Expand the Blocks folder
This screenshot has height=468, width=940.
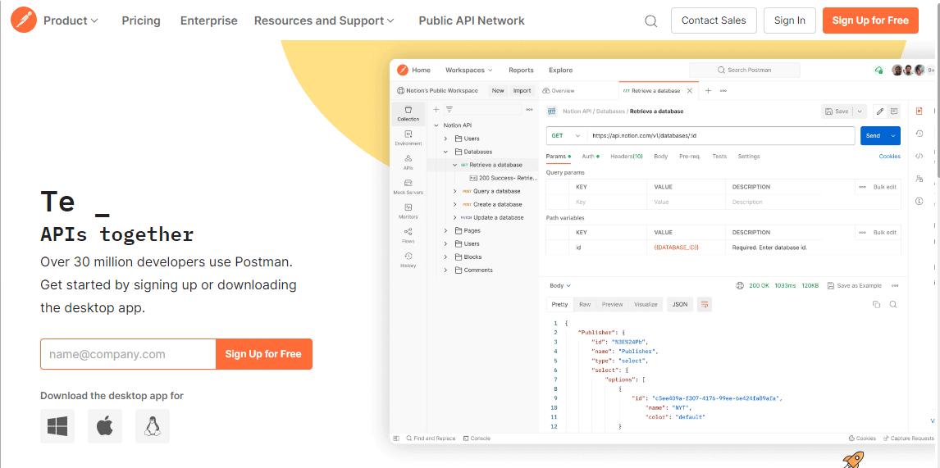pyautogui.click(x=445, y=257)
